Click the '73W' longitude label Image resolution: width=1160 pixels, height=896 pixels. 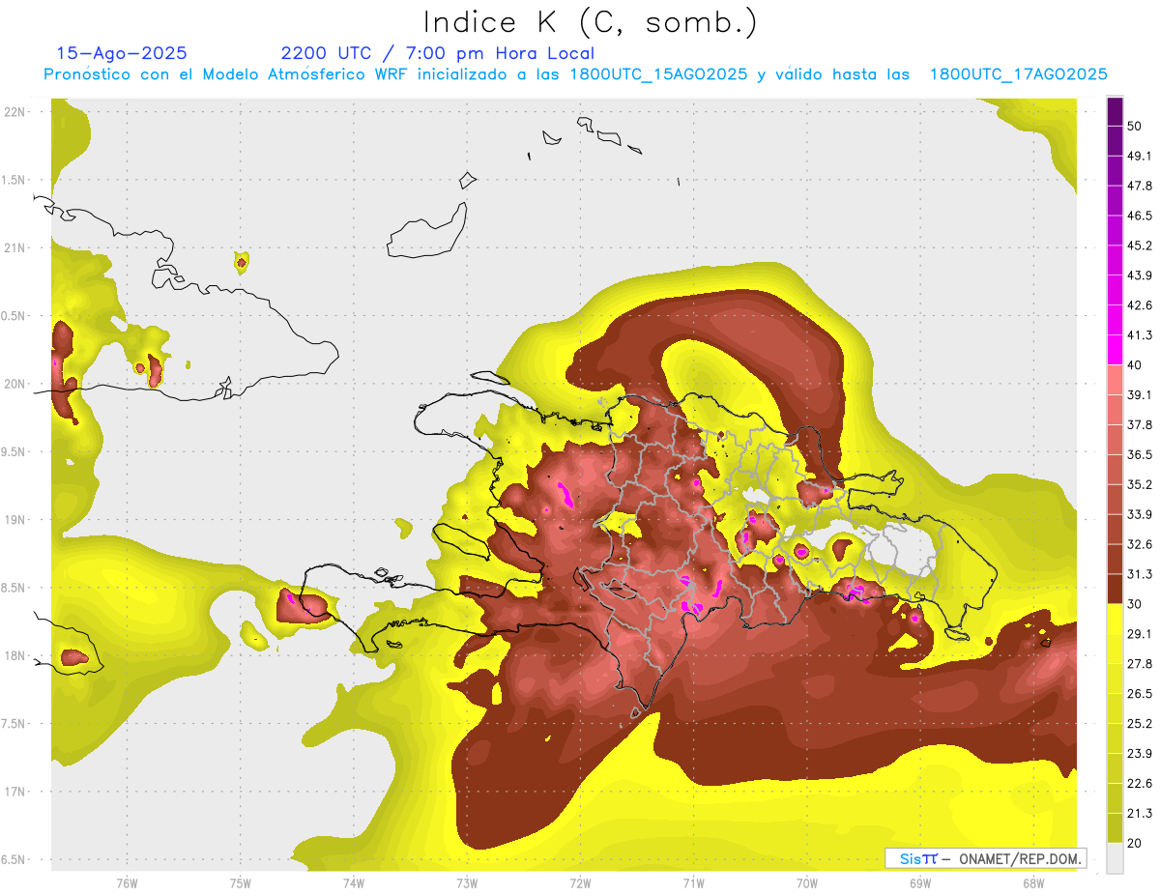click(467, 882)
